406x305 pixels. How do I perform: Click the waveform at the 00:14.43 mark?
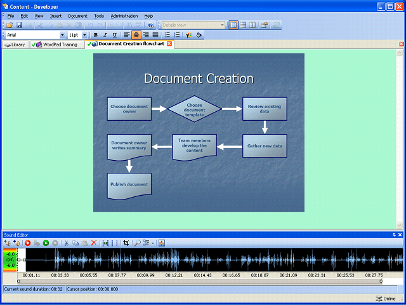[x=202, y=261]
